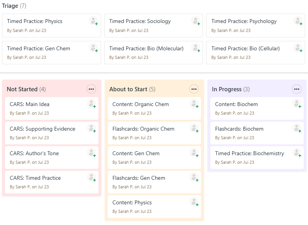308x225 pixels.
Task: Open the Timed Practice: Sociology card title
Action: (140, 21)
